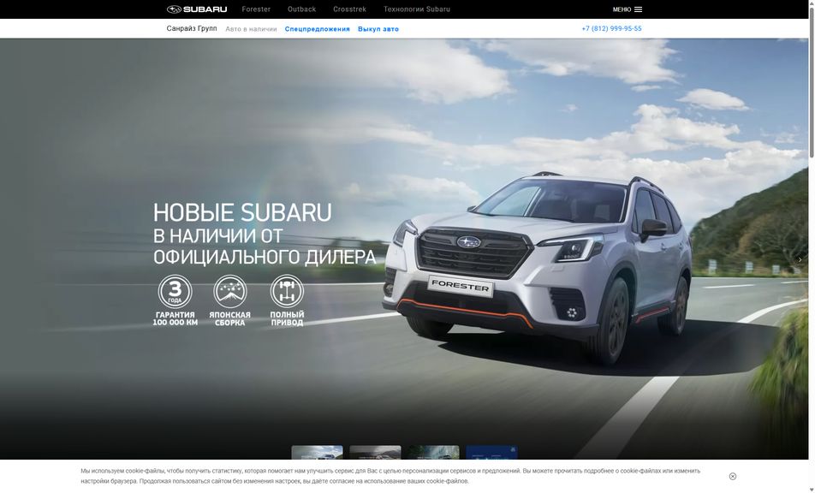The height and width of the screenshot is (493, 815).
Task: Click the Санрайз Групп dealer name
Action: coord(192,28)
